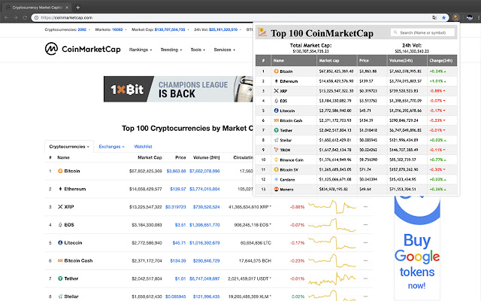This screenshot has width=481, height=301.
Task: Click the Litecoin icon in popup table
Action: (x=276, y=111)
